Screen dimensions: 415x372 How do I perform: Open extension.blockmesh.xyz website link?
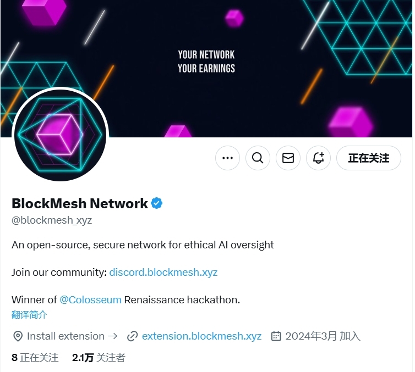click(x=201, y=336)
